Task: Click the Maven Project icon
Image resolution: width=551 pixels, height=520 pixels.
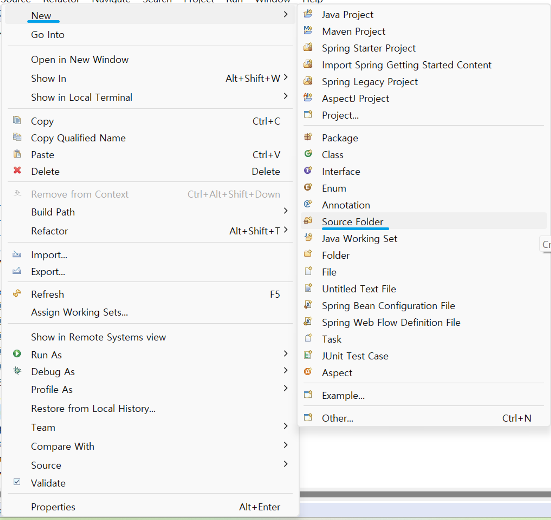Action: 308,31
